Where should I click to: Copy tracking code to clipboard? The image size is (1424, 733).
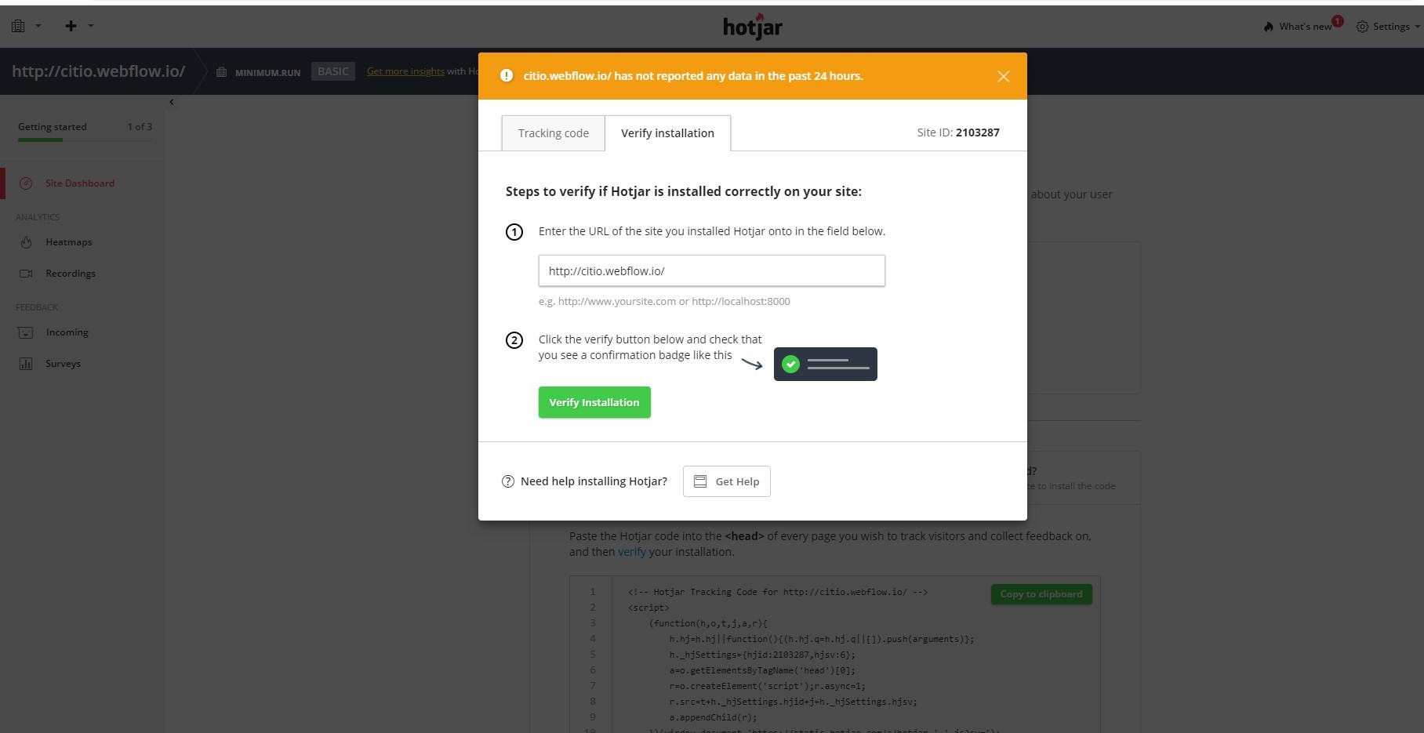pos(1041,594)
